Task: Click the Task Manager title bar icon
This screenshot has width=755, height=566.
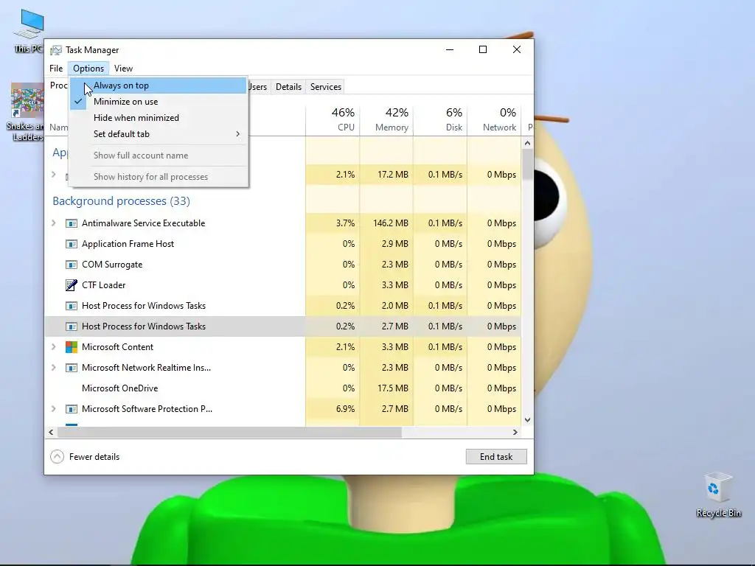Action: coord(56,50)
